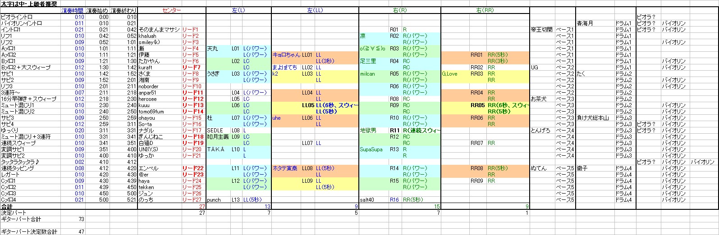Select the 右(R) header cell

(400, 10)
